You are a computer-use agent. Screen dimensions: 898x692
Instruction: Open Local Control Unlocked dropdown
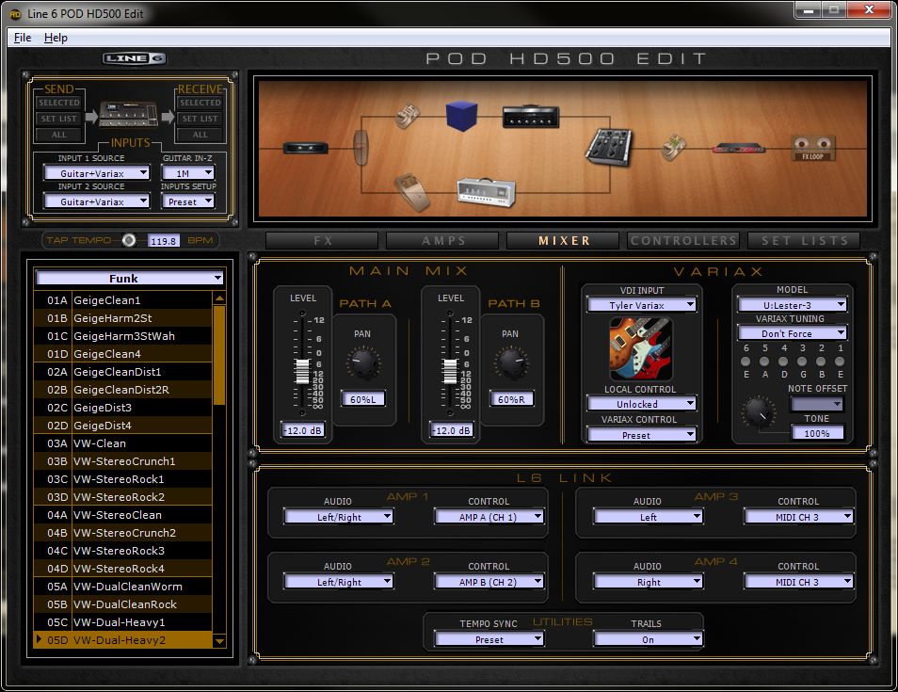[641, 404]
